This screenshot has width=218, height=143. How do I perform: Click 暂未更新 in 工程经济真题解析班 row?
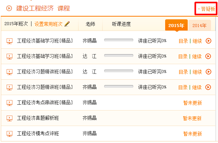192,118
